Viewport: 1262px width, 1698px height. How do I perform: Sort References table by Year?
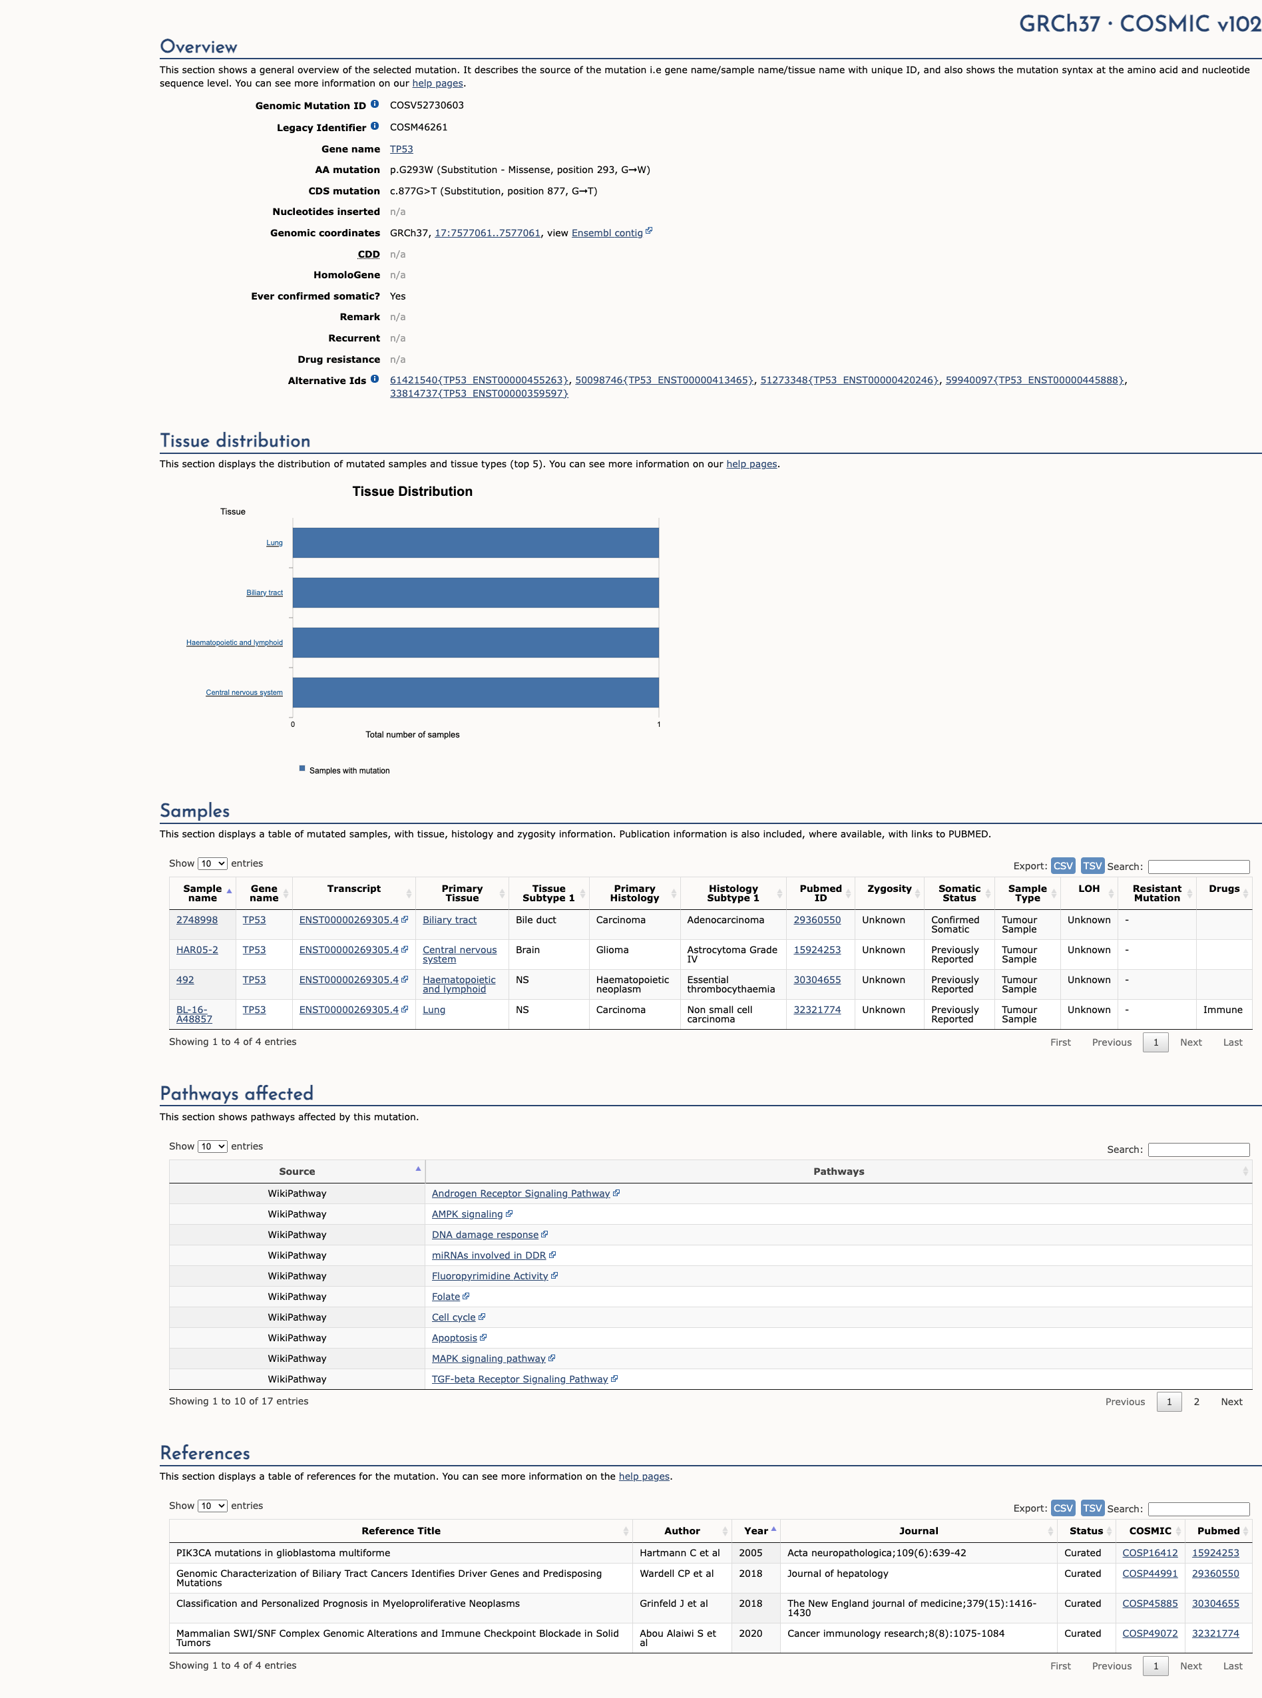pos(755,1532)
